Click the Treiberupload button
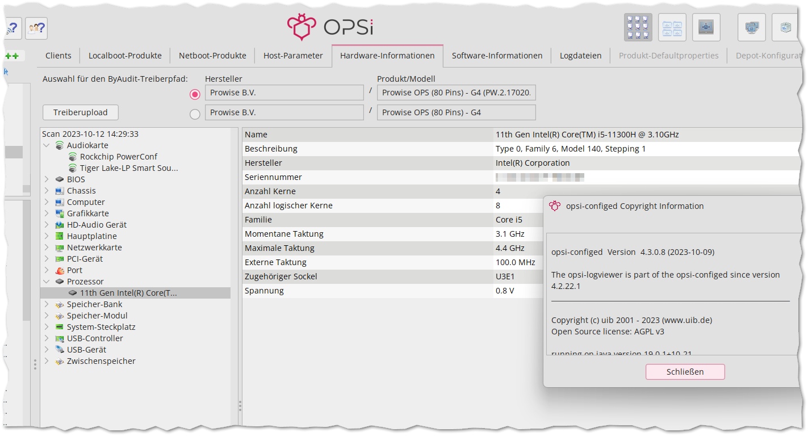 click(81, 112)
